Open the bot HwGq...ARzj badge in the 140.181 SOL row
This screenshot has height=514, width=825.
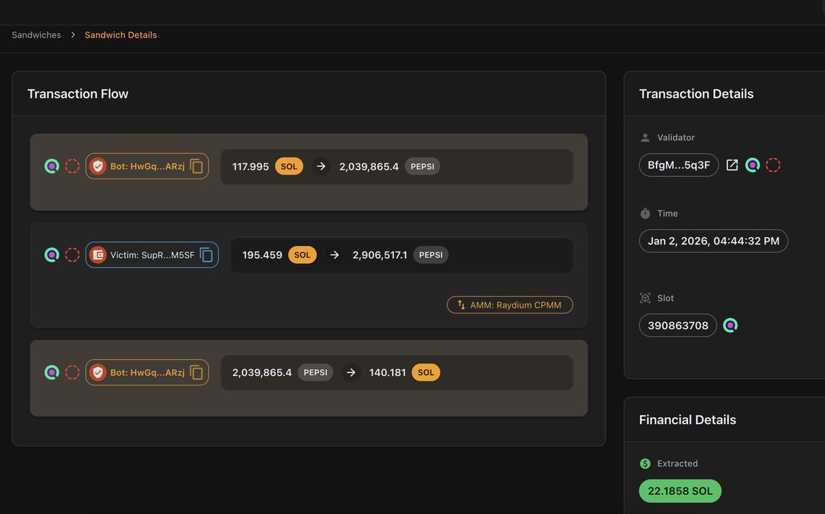147,372
